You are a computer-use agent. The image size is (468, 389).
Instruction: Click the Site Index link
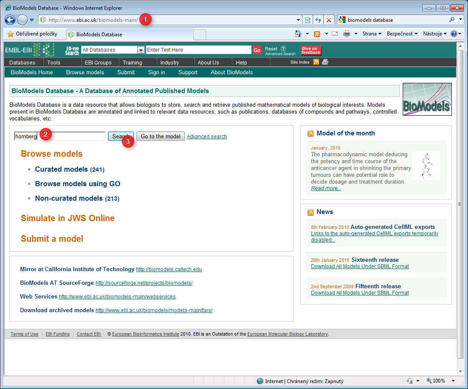click(299, 62)
